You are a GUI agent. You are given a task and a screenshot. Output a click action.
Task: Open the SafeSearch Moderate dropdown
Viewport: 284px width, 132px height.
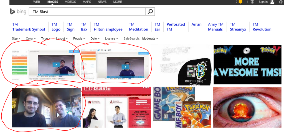(x=150, y=38)
